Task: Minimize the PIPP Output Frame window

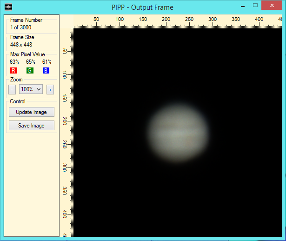Action: point(243,7)
